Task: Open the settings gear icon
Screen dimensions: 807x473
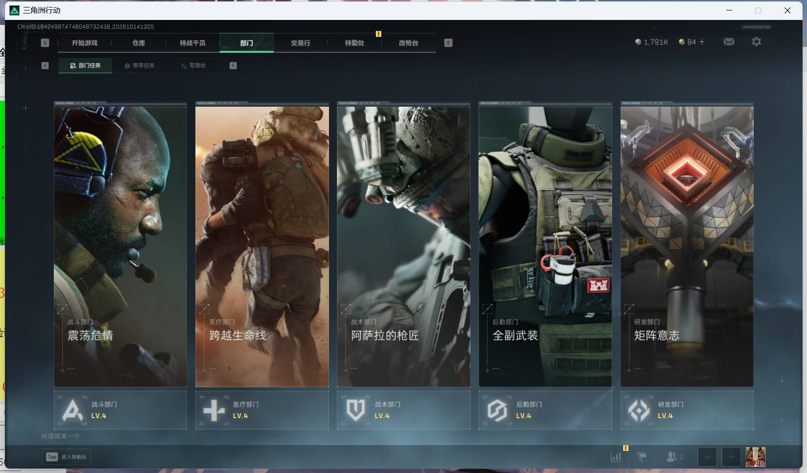Action: click(756, 42)
